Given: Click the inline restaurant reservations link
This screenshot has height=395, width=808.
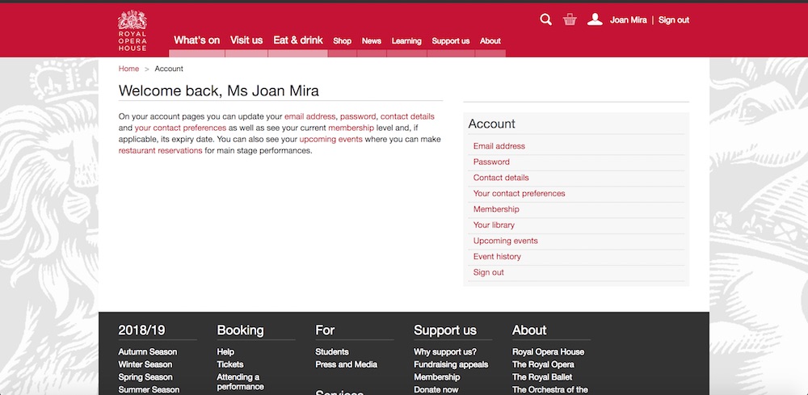Looking at the screenshot, I should (x=160, y=150).
